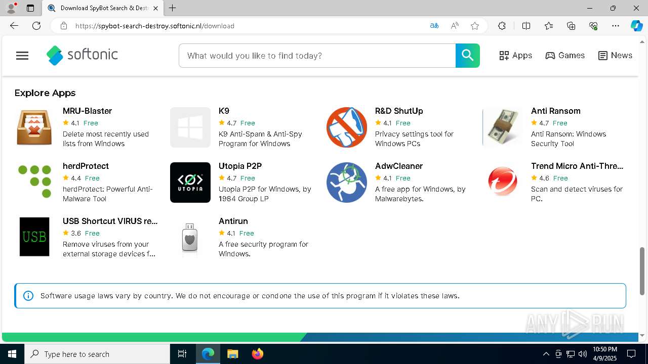
Task: Open the USB Shortcut VIRUS icon
Action: 34,237
